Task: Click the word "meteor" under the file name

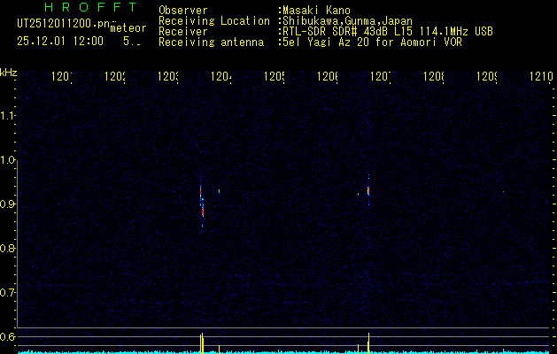Action: click(128, 28)
